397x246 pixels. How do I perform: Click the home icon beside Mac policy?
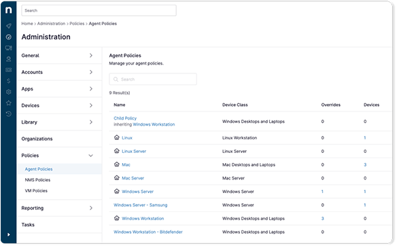tap(116, 164)
